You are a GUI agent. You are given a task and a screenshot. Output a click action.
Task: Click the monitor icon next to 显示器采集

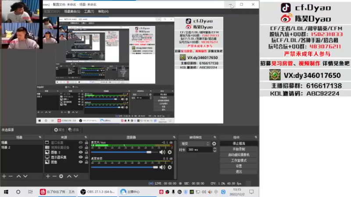point(47,157)
